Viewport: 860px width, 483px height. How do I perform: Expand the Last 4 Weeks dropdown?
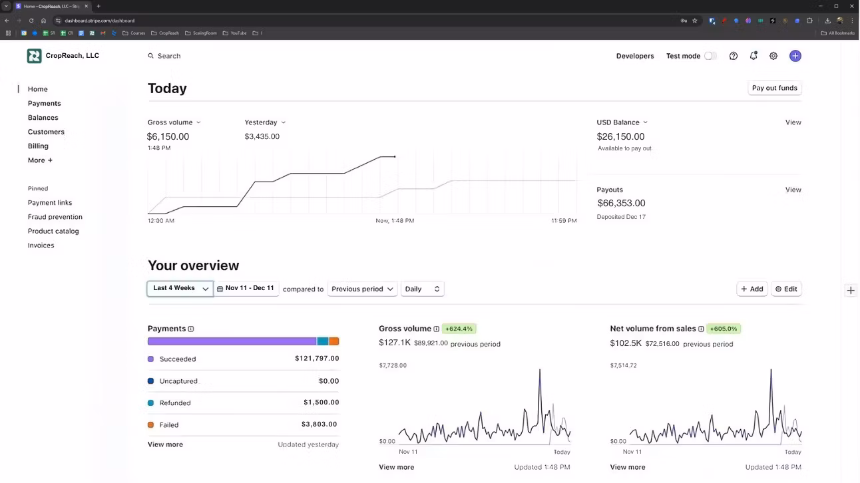click(180, 289)
